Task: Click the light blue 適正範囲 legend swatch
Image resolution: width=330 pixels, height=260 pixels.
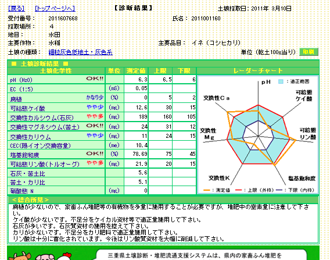Action: (x=281, y=81)
